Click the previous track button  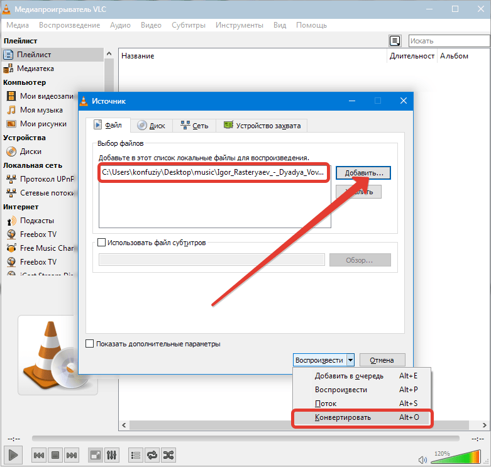coord(39,455)
